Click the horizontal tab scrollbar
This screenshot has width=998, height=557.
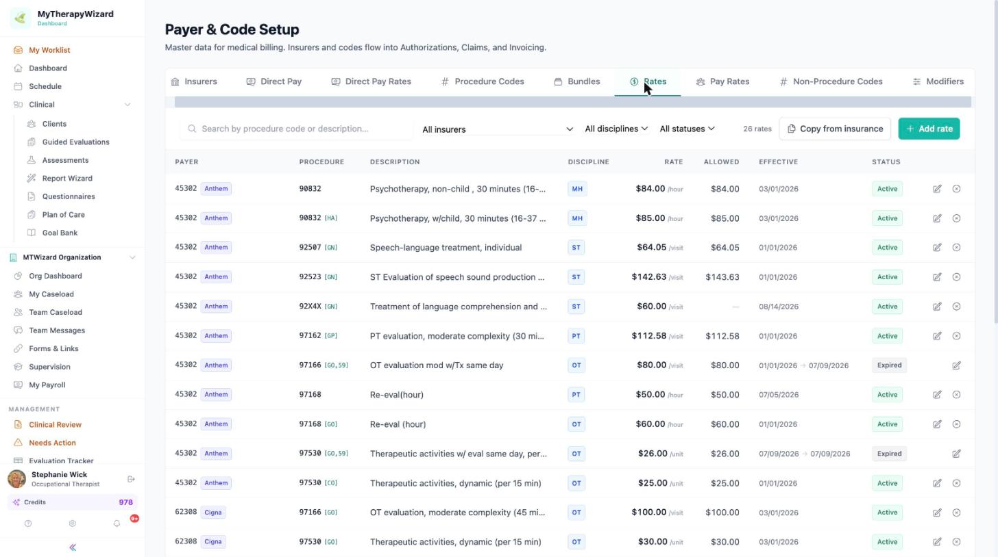coord(573,102)
